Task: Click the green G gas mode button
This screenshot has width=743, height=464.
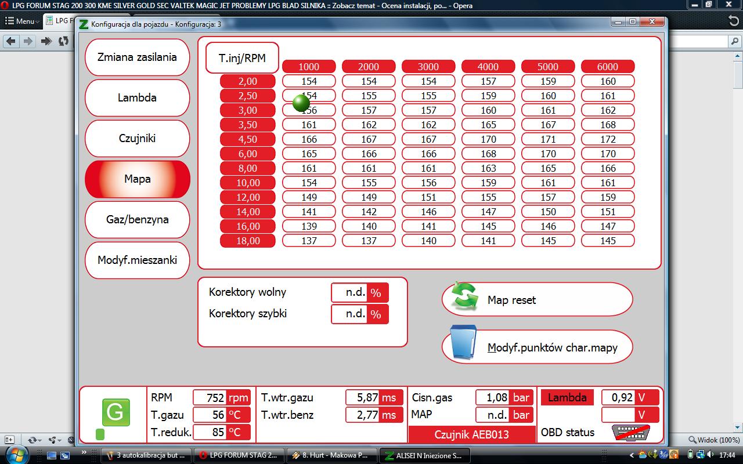Action: coord(116,412)
